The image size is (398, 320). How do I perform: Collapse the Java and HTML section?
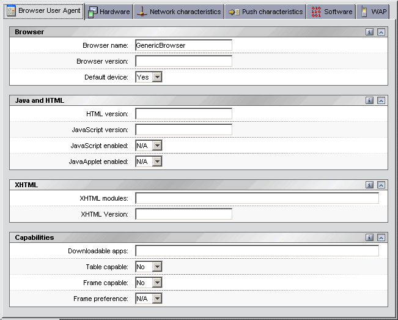tap(381, 100)
